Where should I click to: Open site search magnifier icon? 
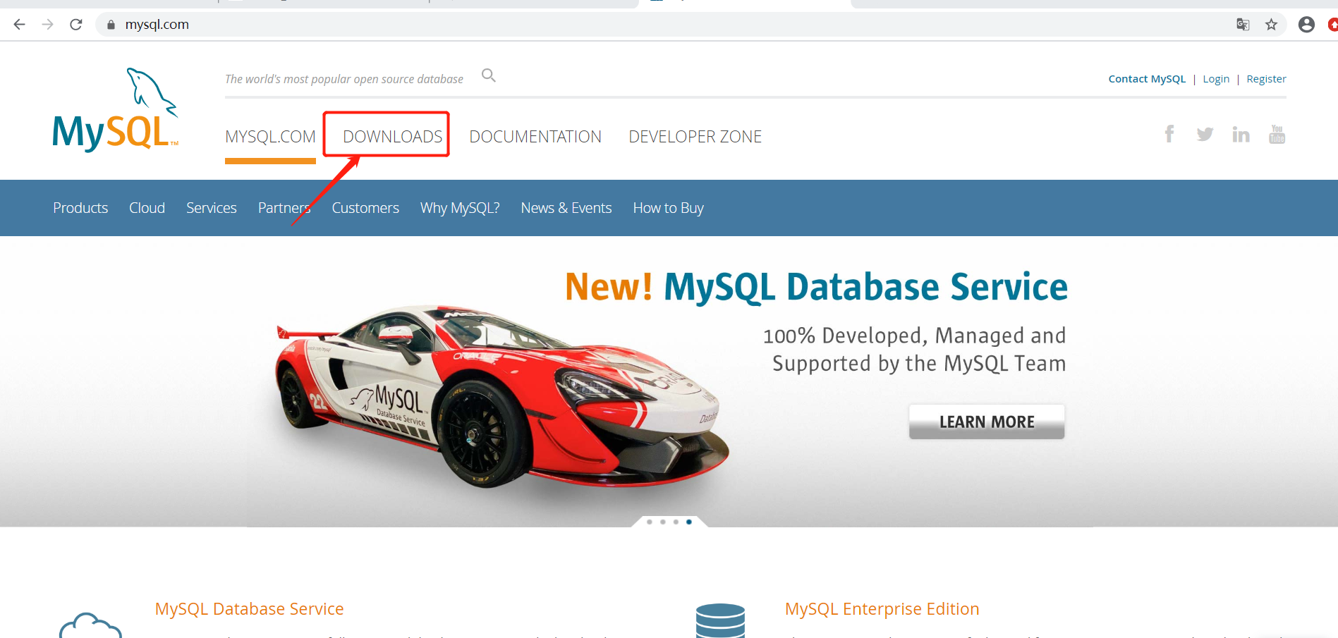pos(489,75)
